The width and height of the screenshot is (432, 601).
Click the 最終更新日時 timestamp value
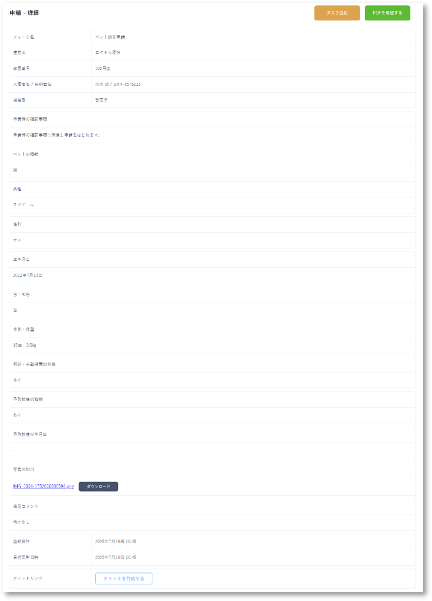pos(115,557)
